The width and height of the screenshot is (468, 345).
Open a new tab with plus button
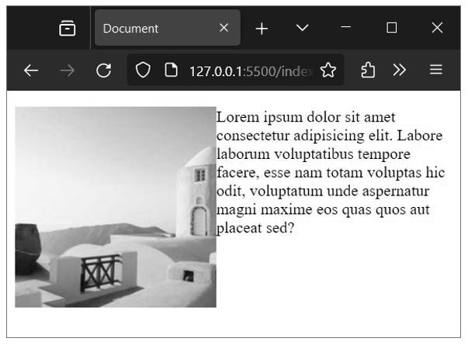coord(262,29)
